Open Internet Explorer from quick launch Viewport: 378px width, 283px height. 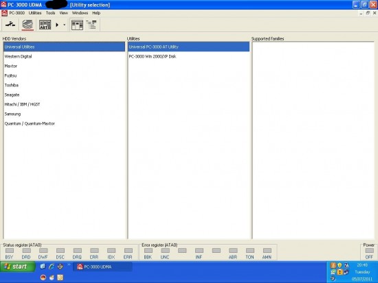(52, 266)
